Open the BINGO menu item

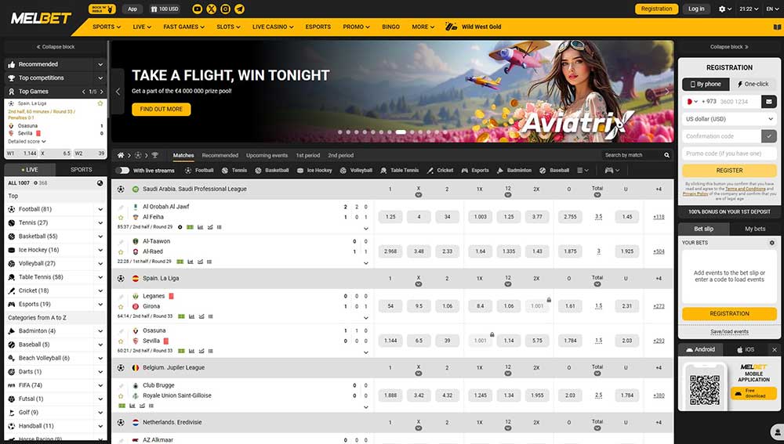(390, 27)
